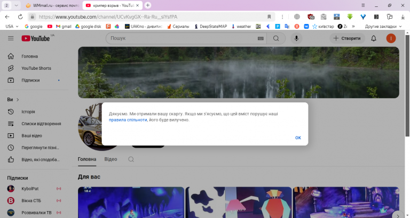Switch to the WMmail.ru browser tab
The image size is (410, 218).
[53, 5]
